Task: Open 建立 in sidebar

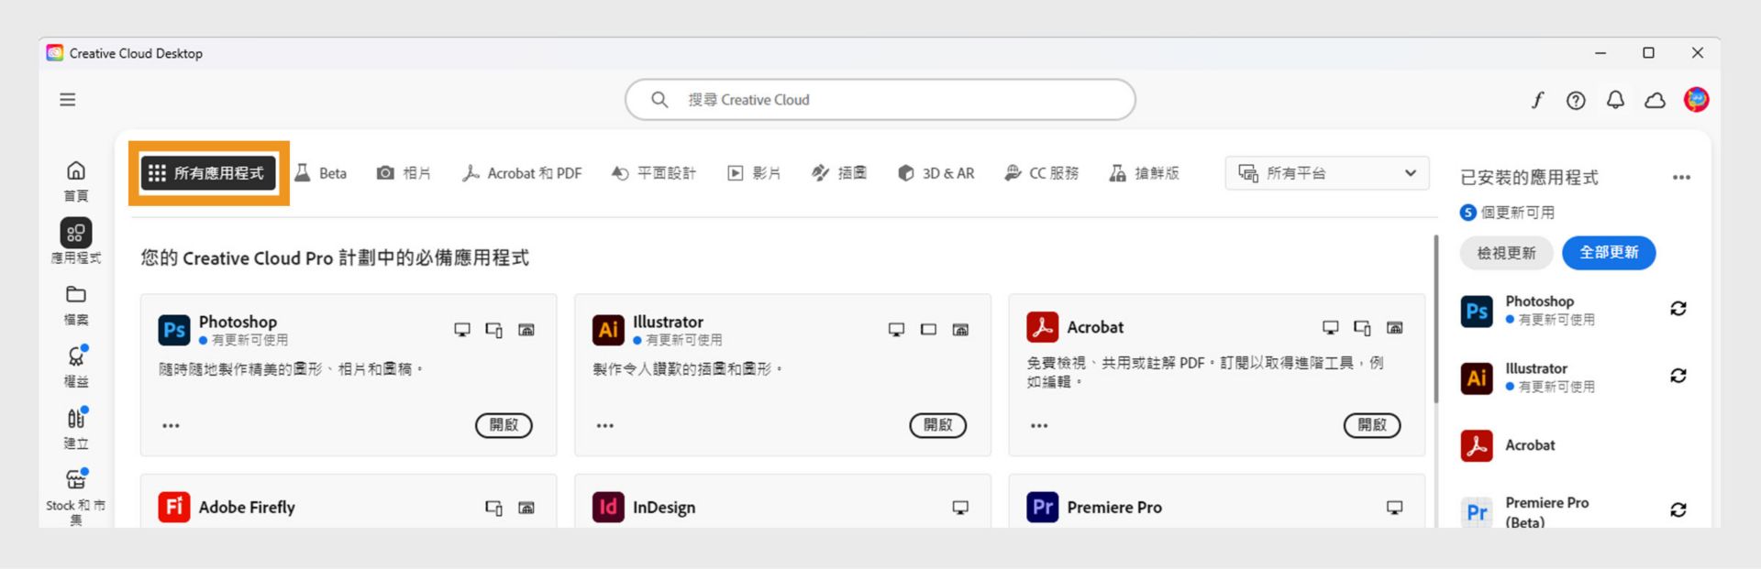Action: tap(76, 429)
